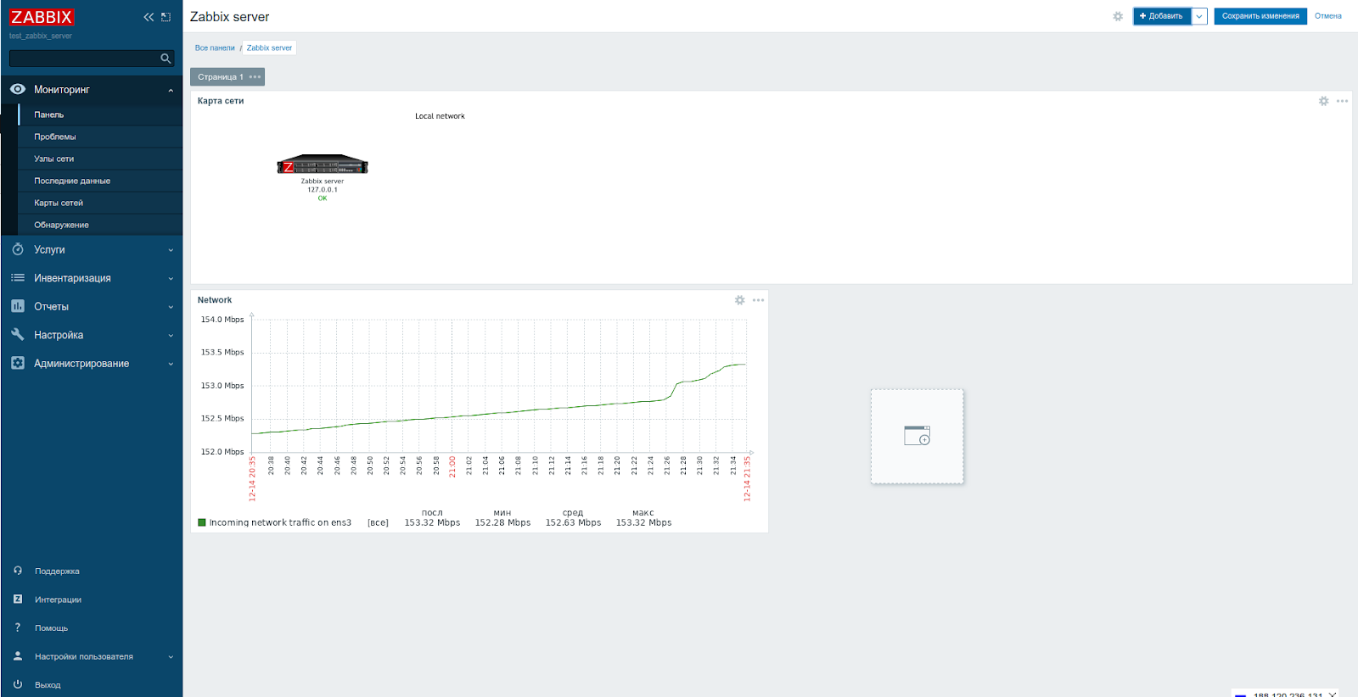Click the Карта сети widget title

click(x=221, y=101)
